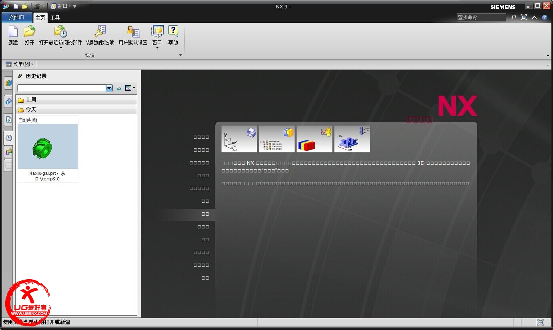Open the quick access toolbar customize arrow
The height and width of the screenshot is (330, 553).
pyautogui.click(x=75, y=6)
